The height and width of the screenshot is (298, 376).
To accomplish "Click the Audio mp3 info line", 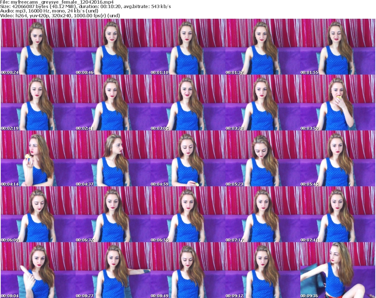I will pos(50,11).
